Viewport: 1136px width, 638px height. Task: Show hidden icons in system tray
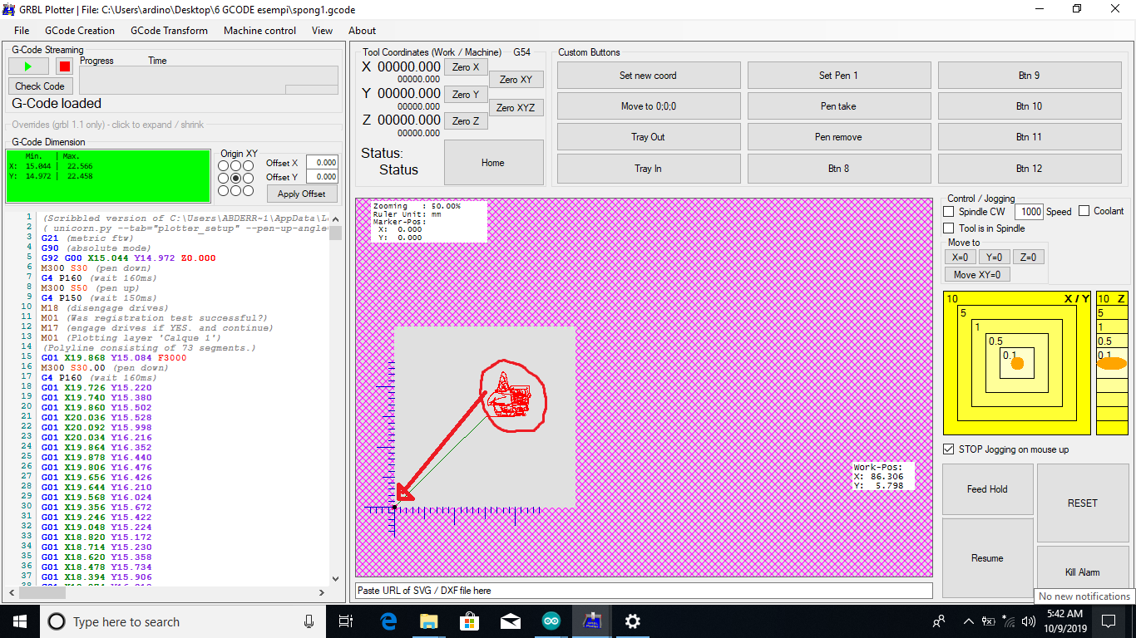(x=968, y=621)
